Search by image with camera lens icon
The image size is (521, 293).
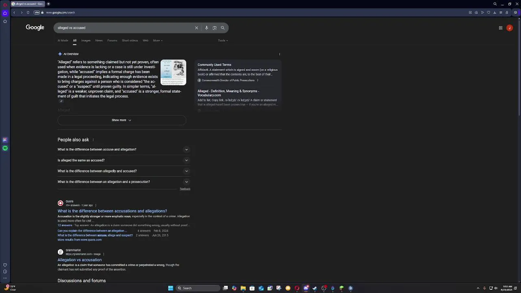pos(215,28)
